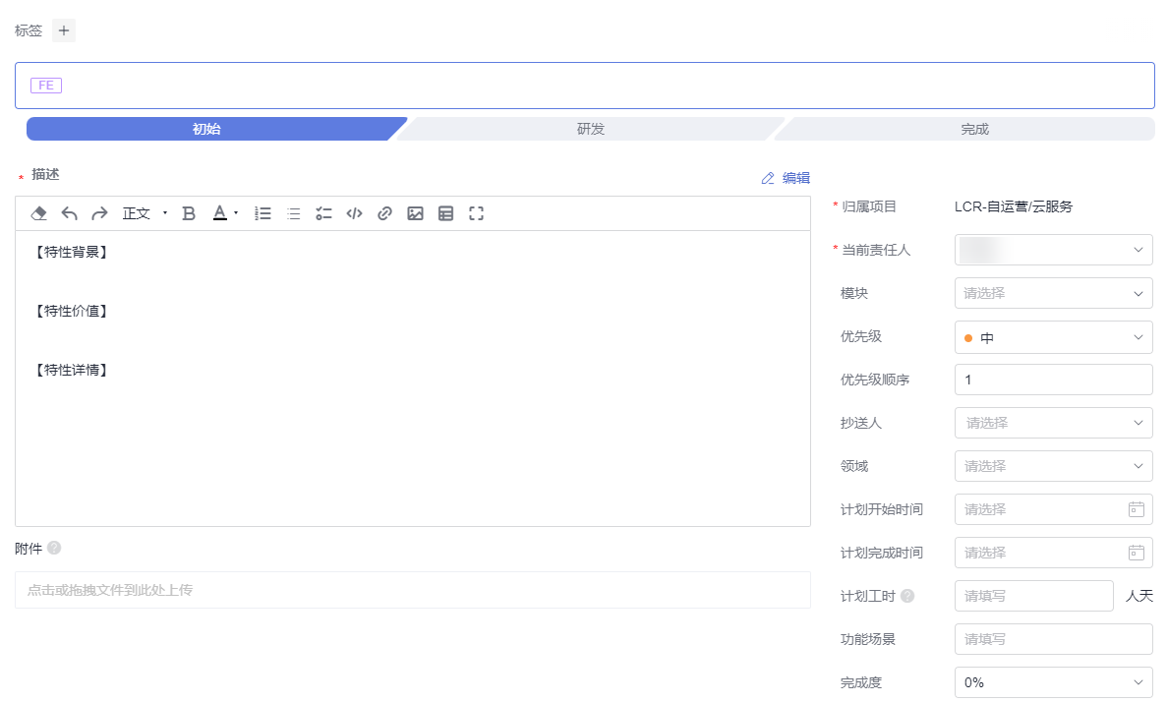Add a new tag with plus button
The width and height of the screenshot is (1167, 703).
pos(64,30)
